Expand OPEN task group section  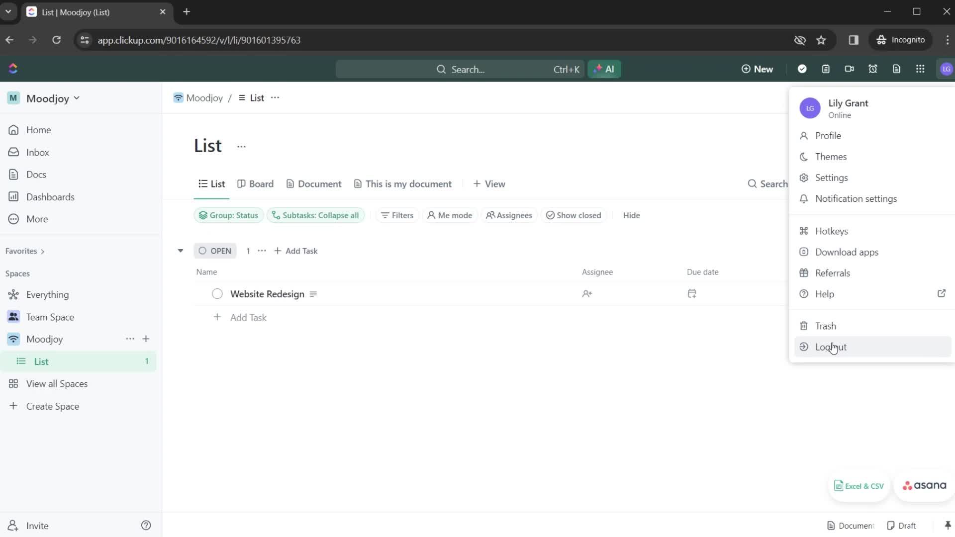coord(182,251)
